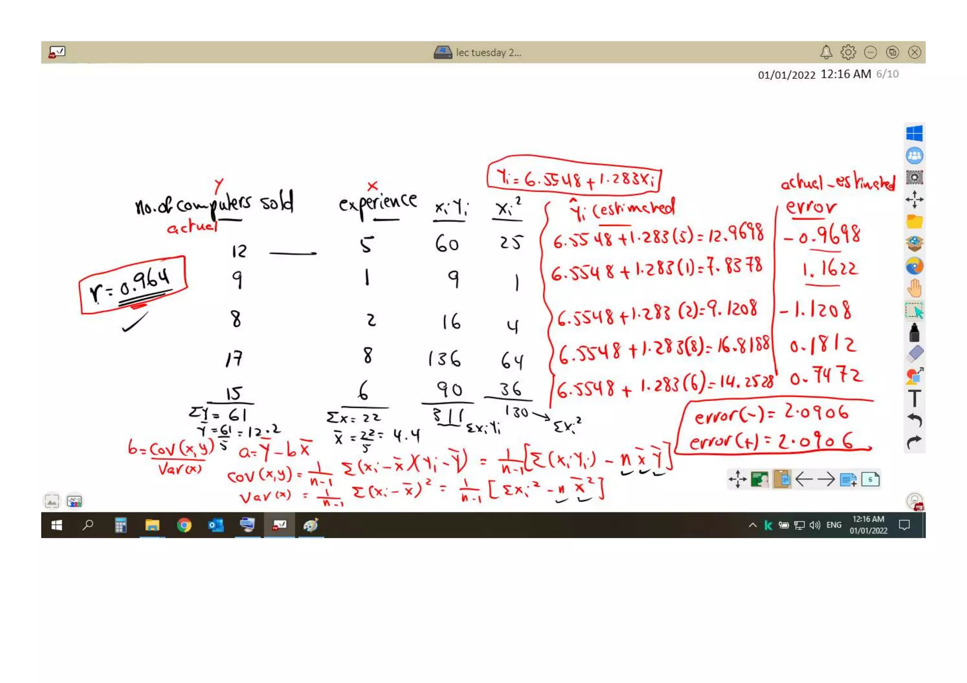Open Outlook from the taskbar
Image resolution: width=967 pixels, height=683 pixels.
coord(216,525)
